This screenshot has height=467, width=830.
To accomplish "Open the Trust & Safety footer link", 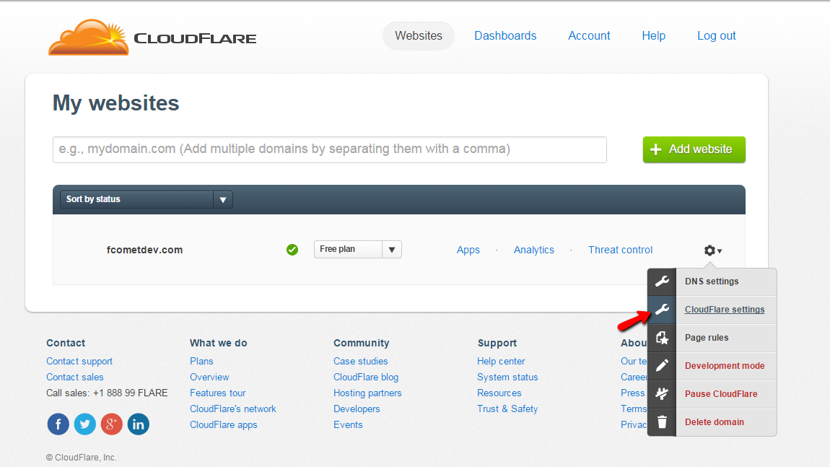I will click(507, 409).
